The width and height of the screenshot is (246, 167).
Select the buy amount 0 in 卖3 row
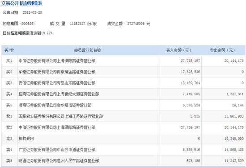click(199, 138)
